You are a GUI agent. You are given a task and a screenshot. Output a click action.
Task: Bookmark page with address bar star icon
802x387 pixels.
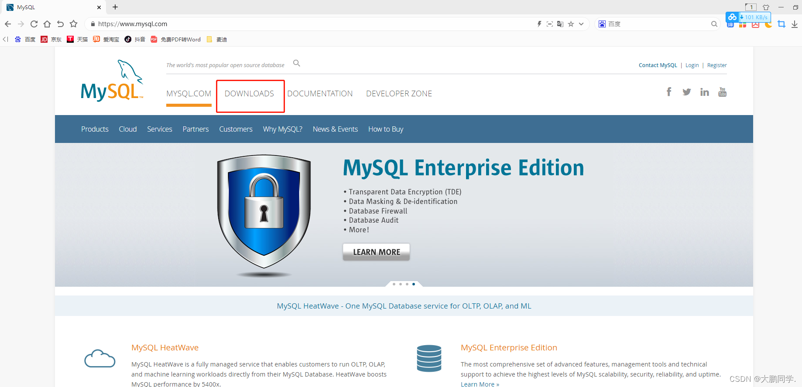pos(571,24)
